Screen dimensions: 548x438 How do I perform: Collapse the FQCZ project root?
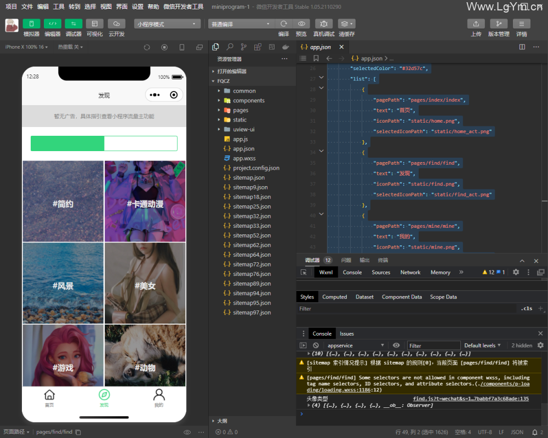pos(252,81)
